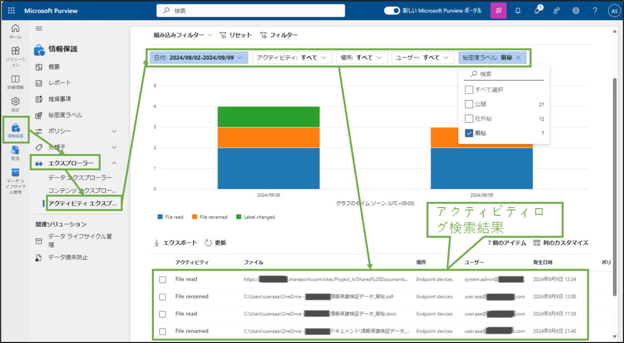Screen dimensions: 624x343
Task: Click the File renamed legend swatch
Action: [x=195, y=217]
